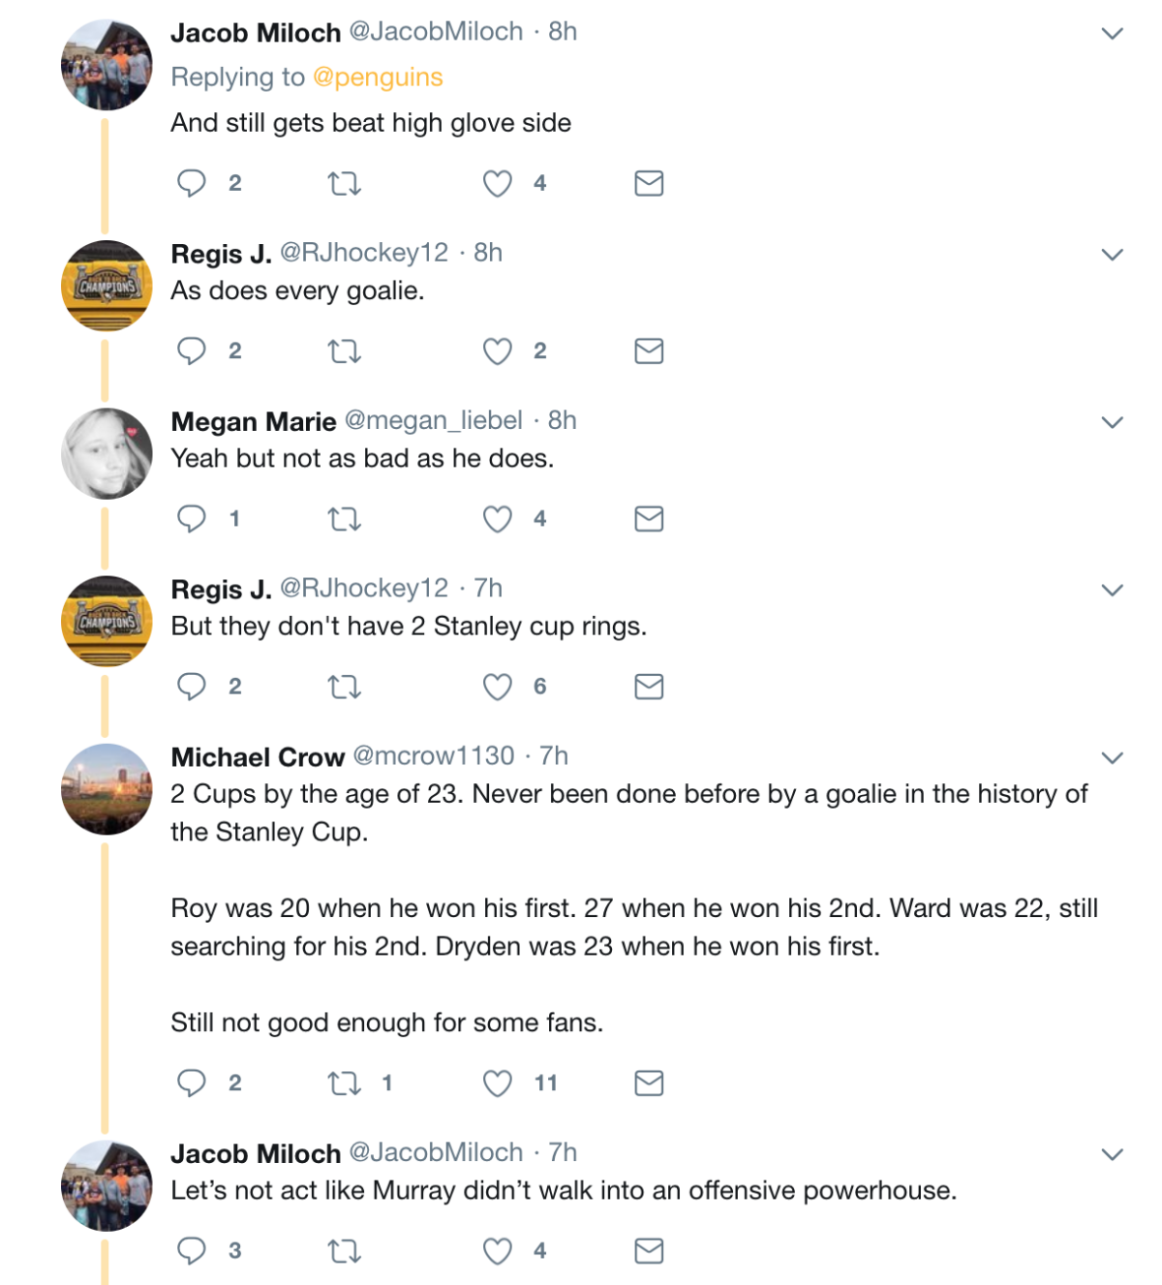This screenshot has height=1285, width=1162.
Task: Message icon on Michael Crow's tweet
Action: click(649, 1083)
